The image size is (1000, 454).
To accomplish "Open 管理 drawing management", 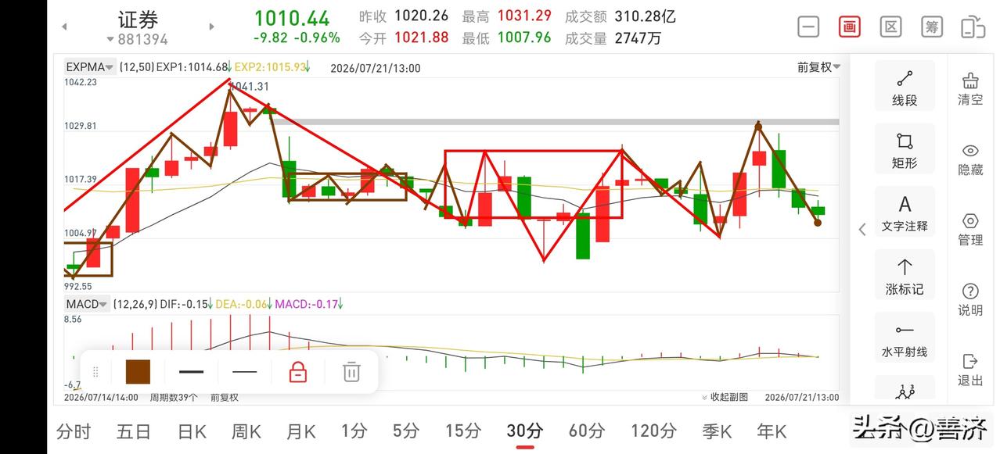I will (x=970, y=230).
